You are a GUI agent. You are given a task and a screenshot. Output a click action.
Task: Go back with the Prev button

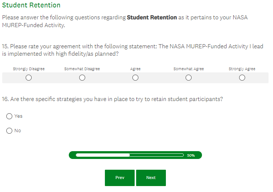click(120, 178)
